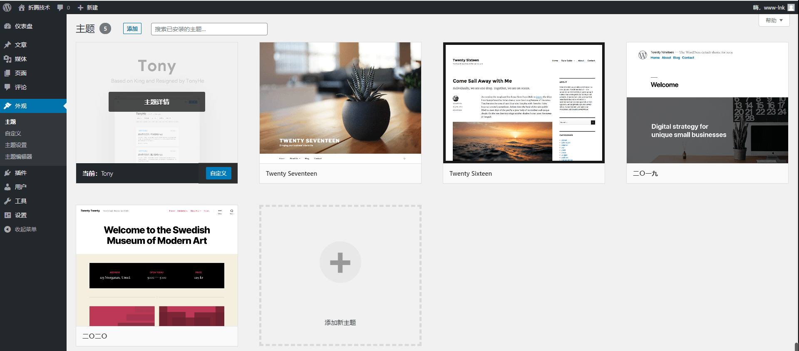The image size is (799, 351).
Task: Open 自定义 in the sidebar submenu
Action: coord(13,133)
